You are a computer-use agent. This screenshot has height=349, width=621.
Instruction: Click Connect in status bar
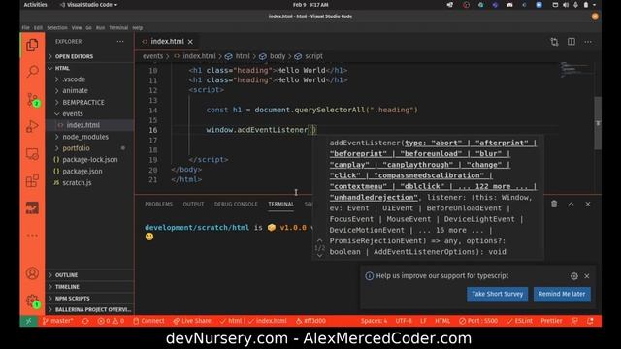tap(148, 321)
